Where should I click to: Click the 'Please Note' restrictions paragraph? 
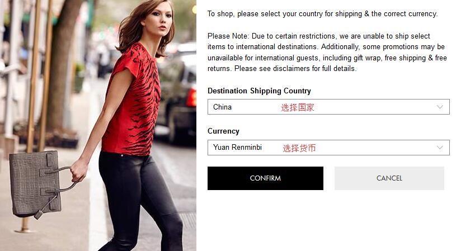(327, 53)
